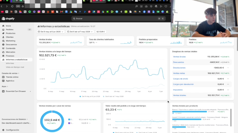Open the Pedidos preparados card
The image size is (238, 133).
point(160,41)
